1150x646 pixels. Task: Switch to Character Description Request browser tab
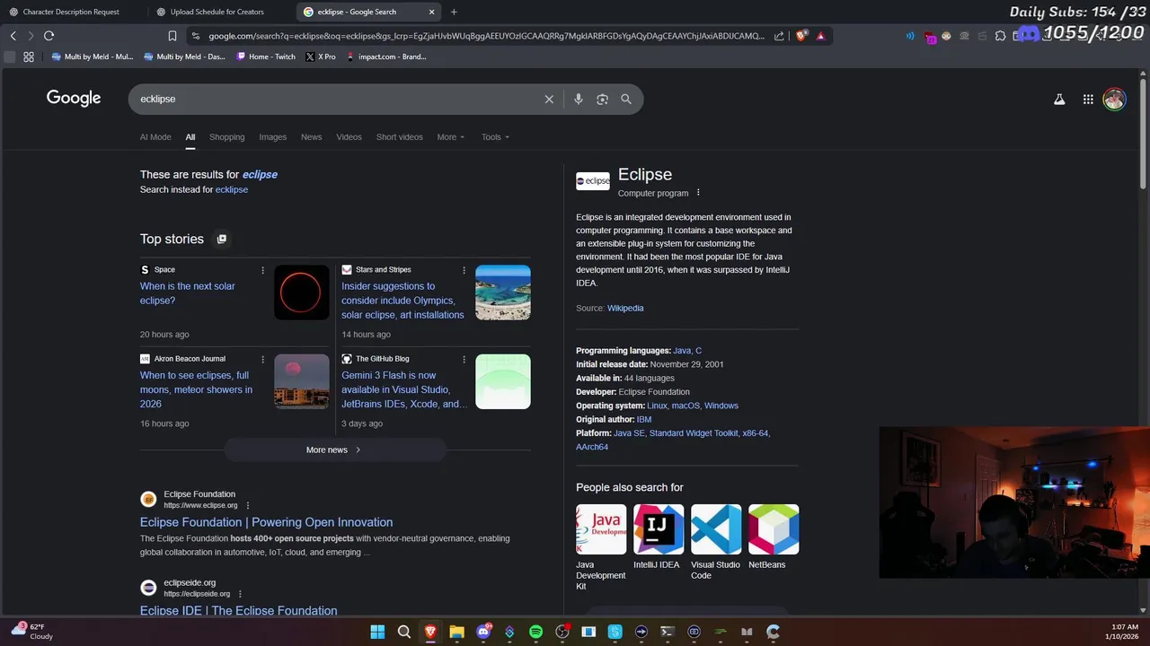(x=72, y=12)
